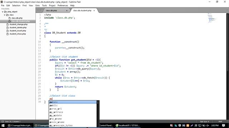Open student_change.php in the sidebar
Image resolution: width=229 pixels, height=128 pixels.
[x=18, y=25]
